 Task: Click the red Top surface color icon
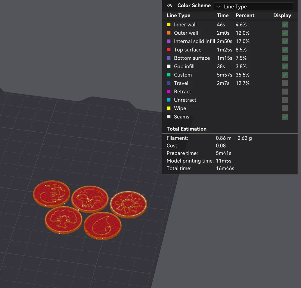click(x=169, y=50)
